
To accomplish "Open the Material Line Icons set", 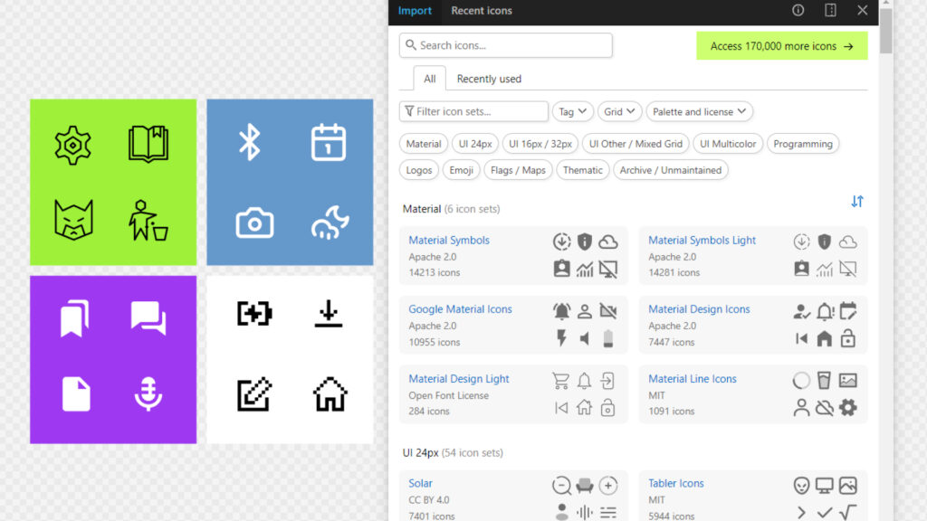I will pyautogui.click(x=693, y=379).
